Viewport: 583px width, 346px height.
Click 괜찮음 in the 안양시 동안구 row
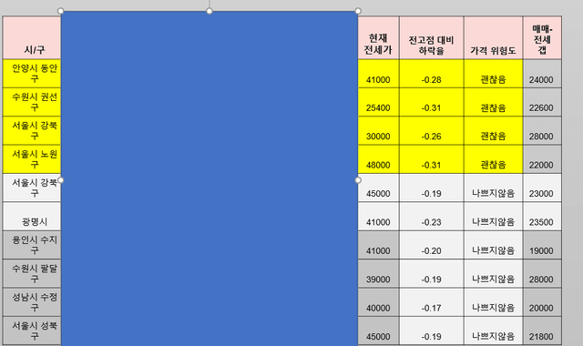coord(494,74)
